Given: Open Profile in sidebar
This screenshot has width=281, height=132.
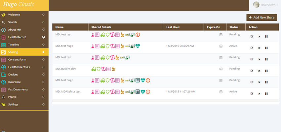Looking at the screenshot, I should click(24, 97).
